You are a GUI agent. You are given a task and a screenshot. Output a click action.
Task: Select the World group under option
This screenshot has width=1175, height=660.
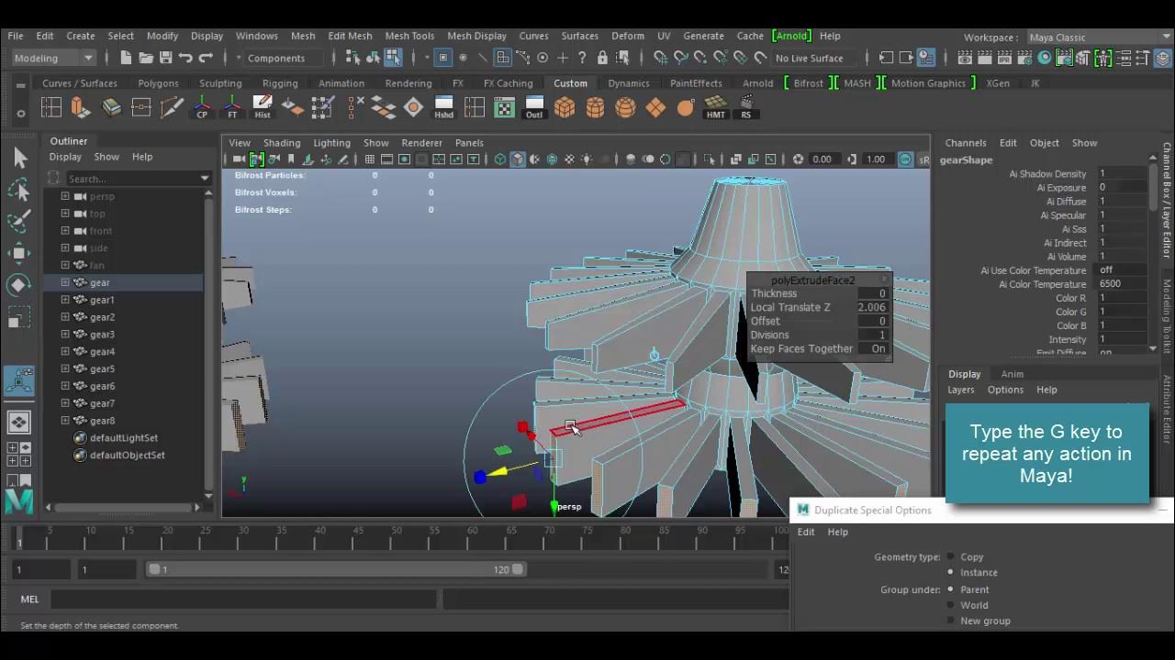pyautogui.click(x=951, y=605)
